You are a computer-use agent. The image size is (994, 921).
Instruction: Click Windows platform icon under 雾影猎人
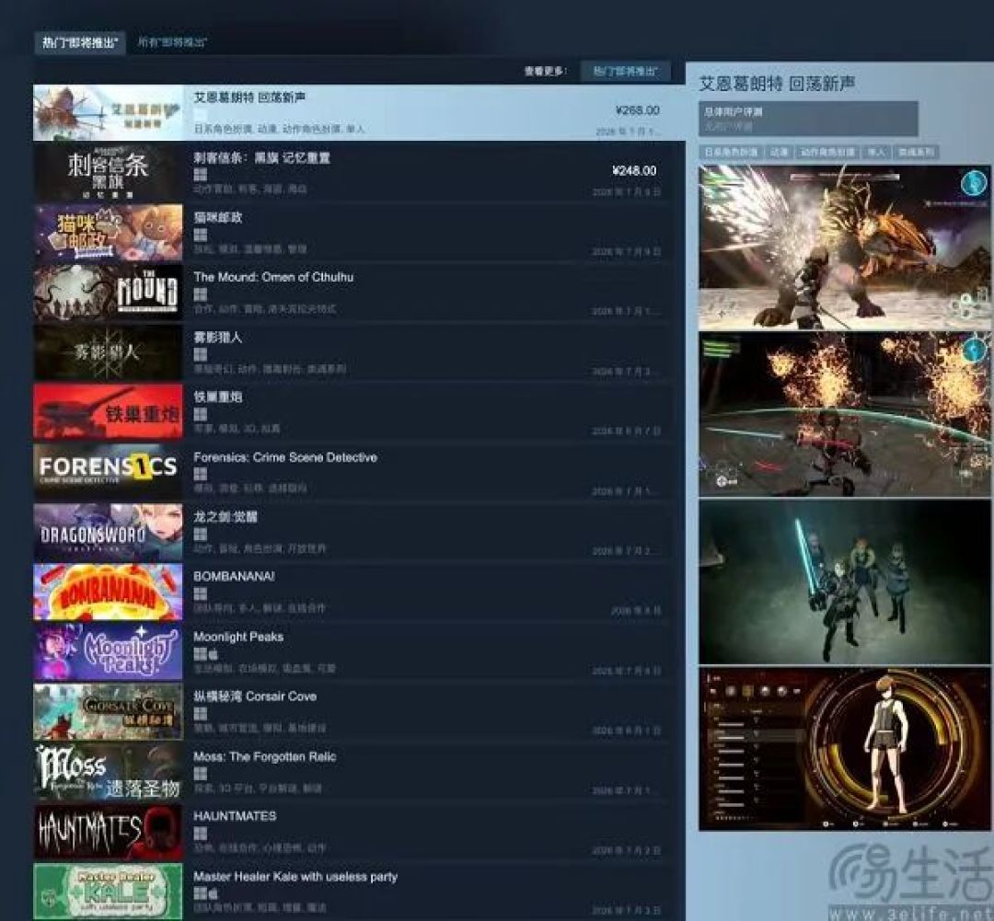[201, 354]
